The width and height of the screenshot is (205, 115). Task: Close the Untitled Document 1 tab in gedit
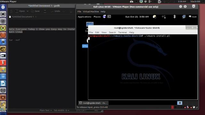click(36, 17)
